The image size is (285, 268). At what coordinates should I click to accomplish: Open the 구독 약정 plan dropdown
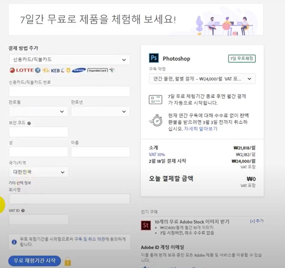[x=202, y=79]
